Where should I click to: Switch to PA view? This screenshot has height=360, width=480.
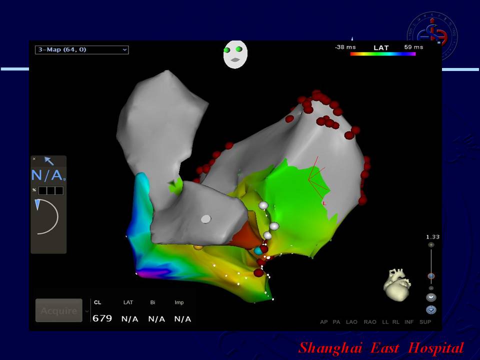pyautogui.click(x=336, y=322)
